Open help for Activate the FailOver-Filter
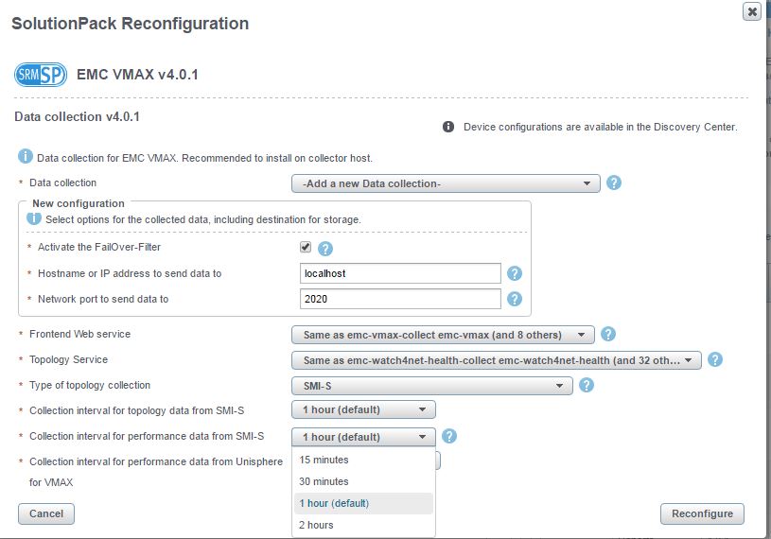The width and height of the screenshot is (771, 539). 325,249
